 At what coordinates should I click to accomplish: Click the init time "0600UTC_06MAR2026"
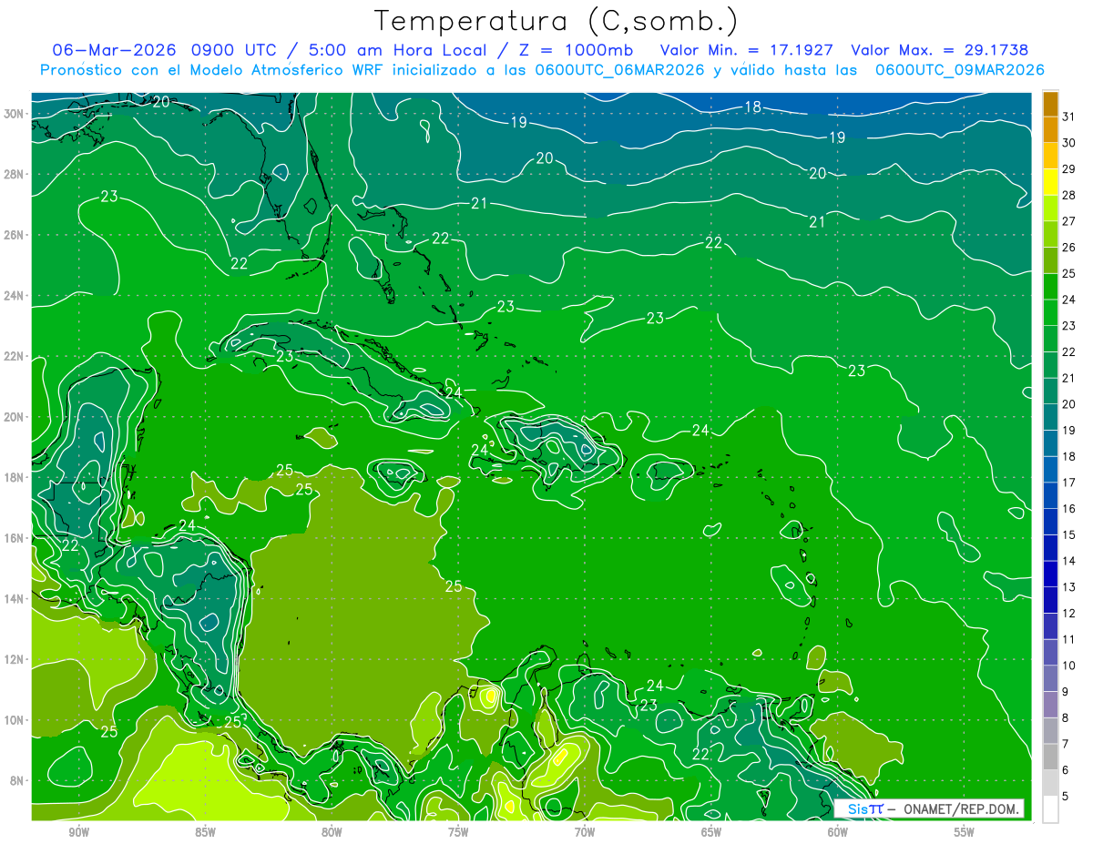point(619,70)
